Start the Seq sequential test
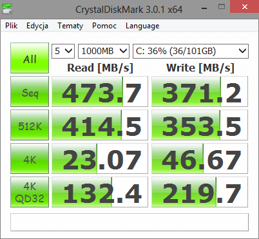This screenshot has height=239, width=259. [x=30, y=91]
